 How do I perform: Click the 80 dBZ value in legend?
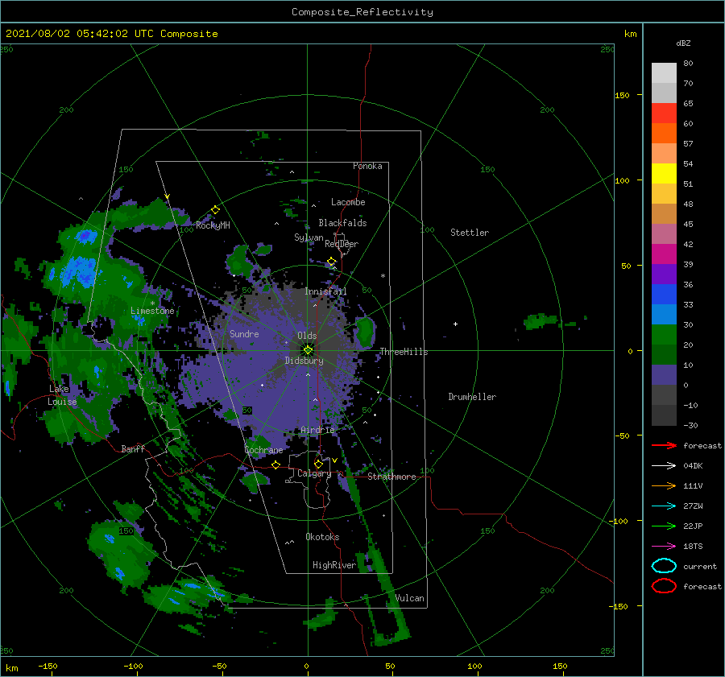pyautogui.click(x=688, y=63)
